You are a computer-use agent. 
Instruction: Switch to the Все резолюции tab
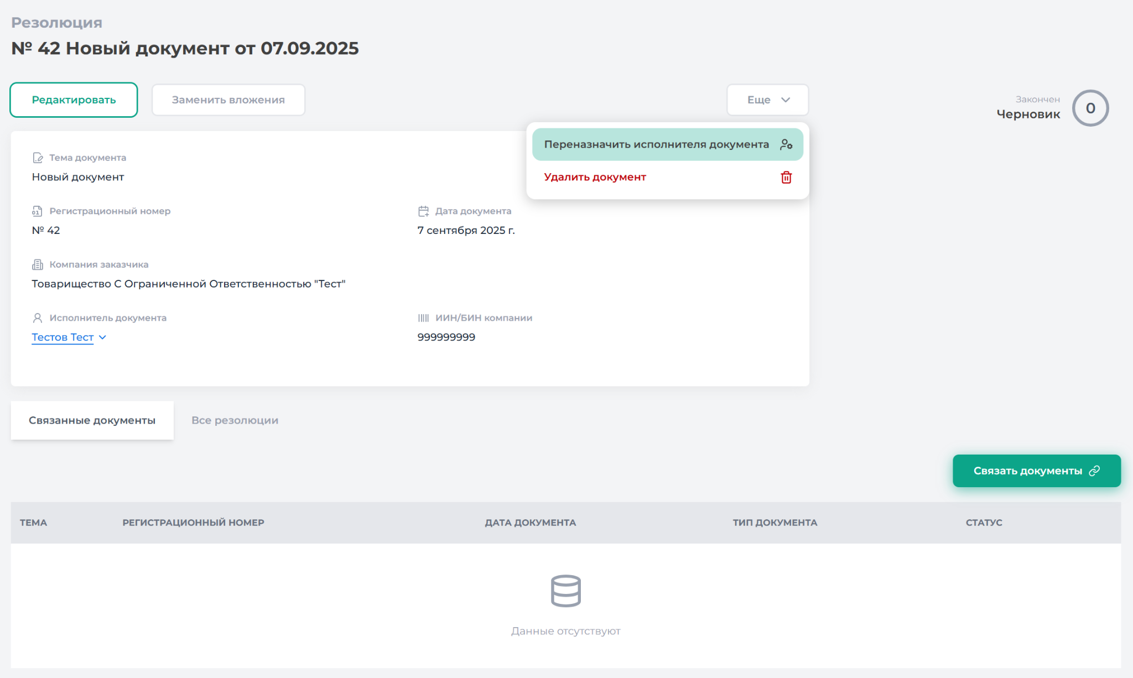point(235,420)
